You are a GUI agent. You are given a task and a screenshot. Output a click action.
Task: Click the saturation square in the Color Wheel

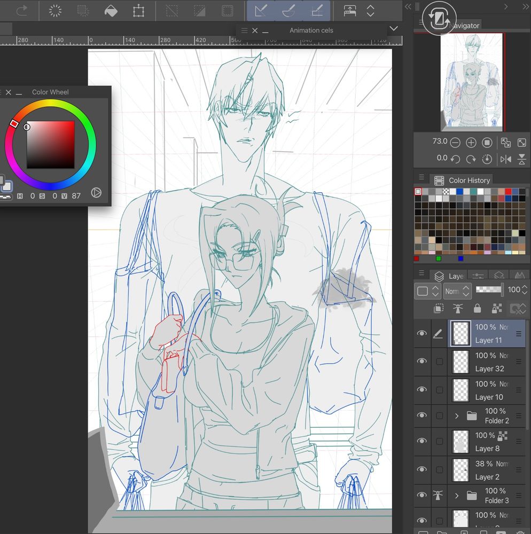tap(50, 145)
